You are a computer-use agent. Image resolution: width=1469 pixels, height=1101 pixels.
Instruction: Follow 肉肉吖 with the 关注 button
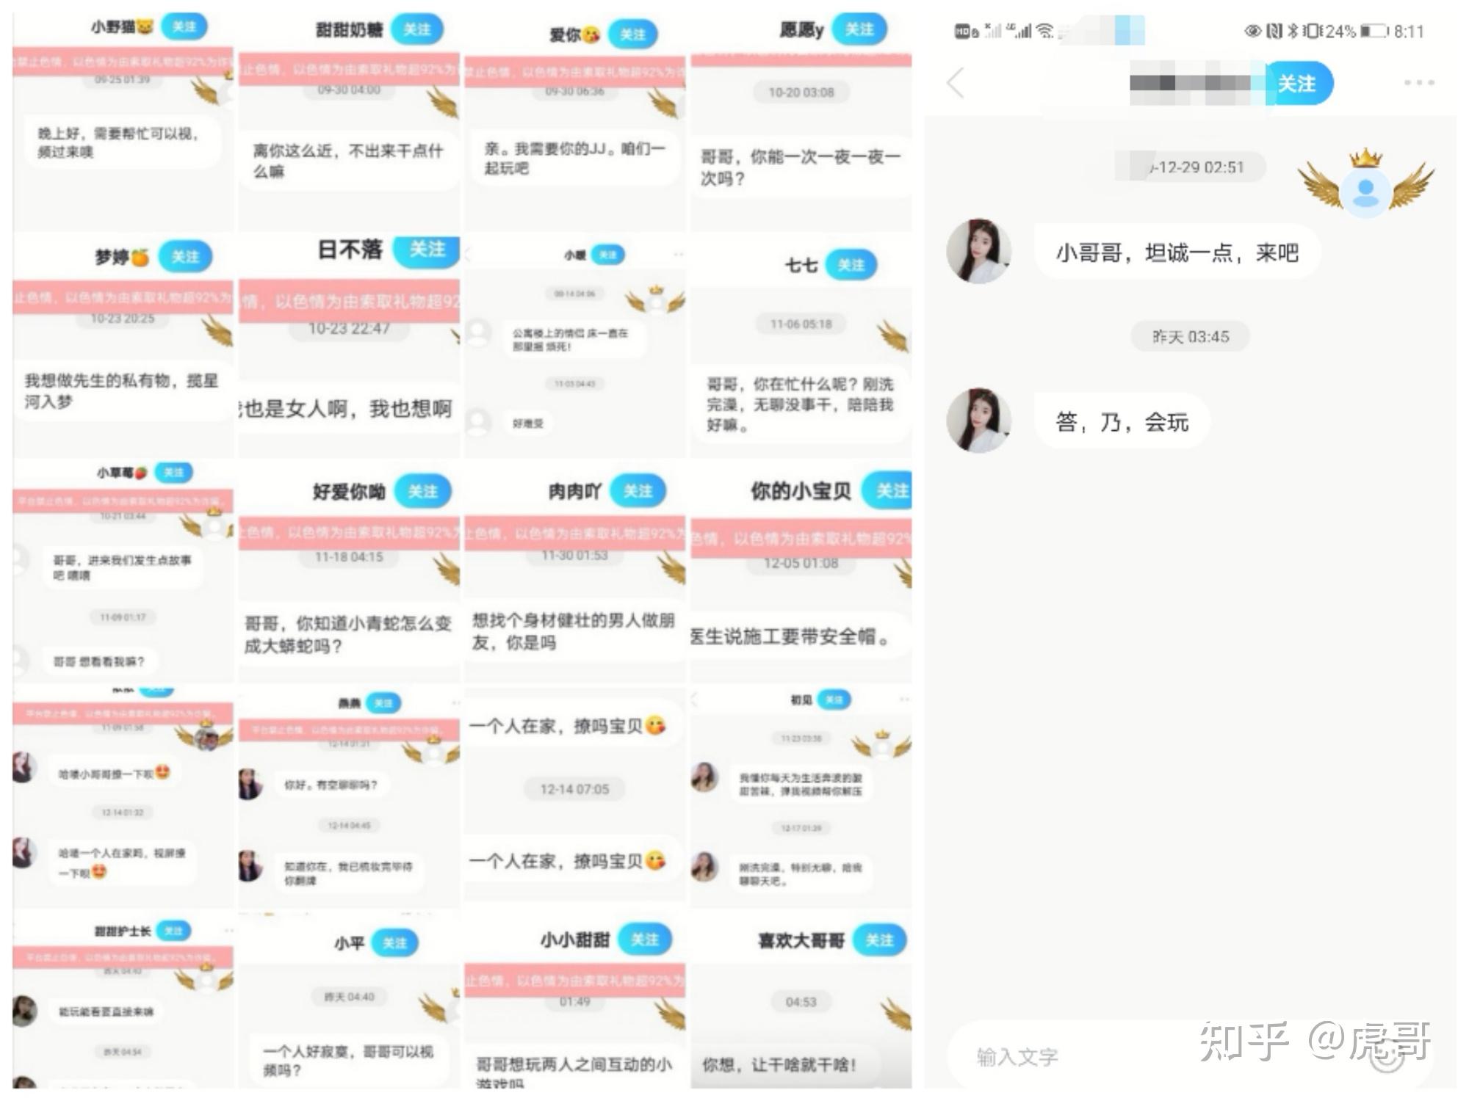pyautogui.click(x=638, y=490)
